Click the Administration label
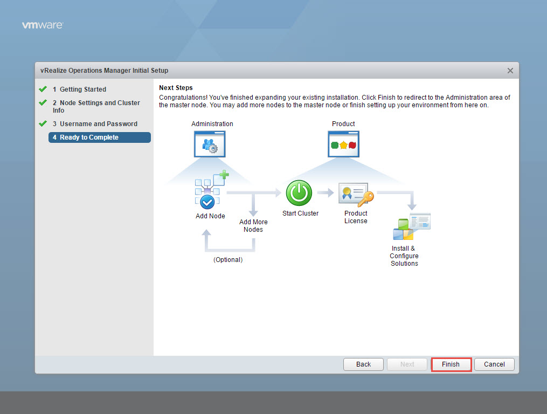 212,124
